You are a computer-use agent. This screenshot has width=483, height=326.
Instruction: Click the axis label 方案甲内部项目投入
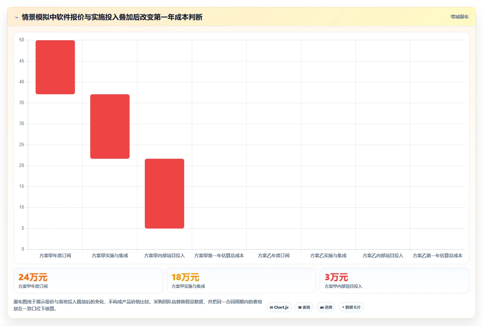click(164, 256)
